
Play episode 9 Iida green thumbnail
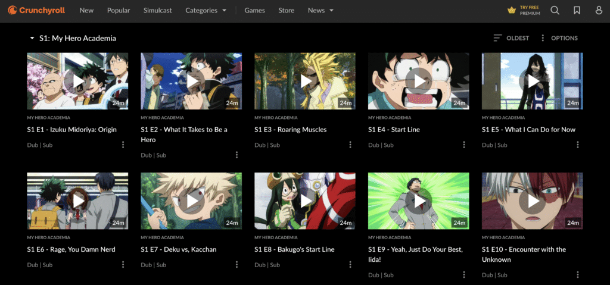coord(419,201)
